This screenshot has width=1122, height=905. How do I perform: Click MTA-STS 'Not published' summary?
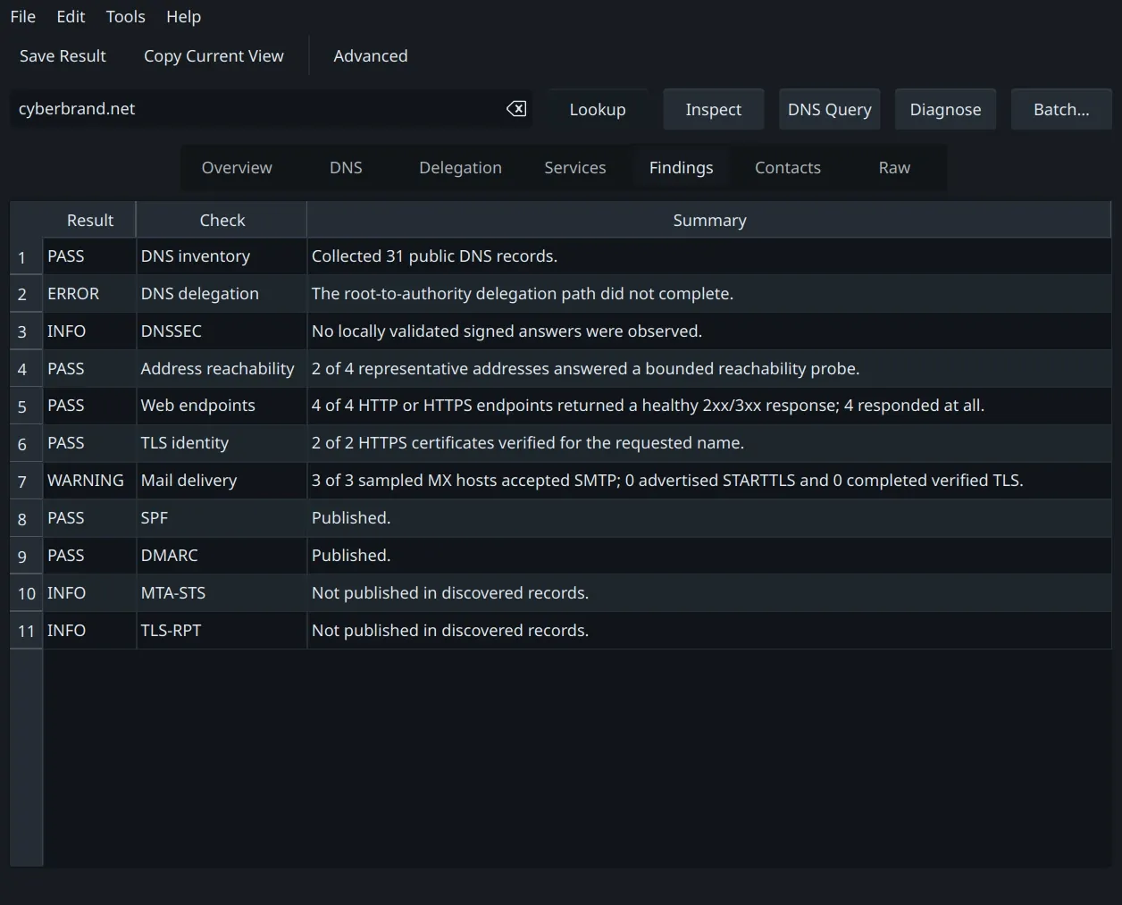709,593
